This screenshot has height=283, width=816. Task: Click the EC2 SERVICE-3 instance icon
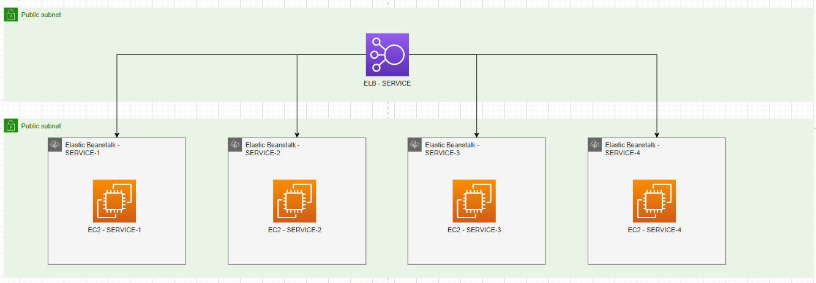pos(474,200)
